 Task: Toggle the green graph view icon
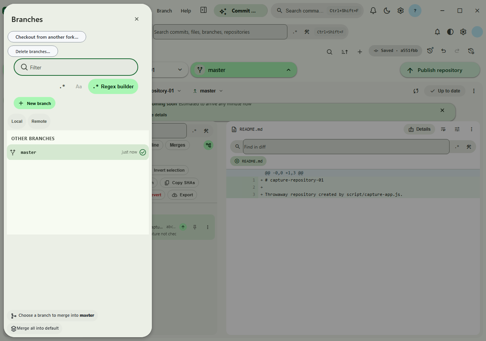click(x=208, y=145)
